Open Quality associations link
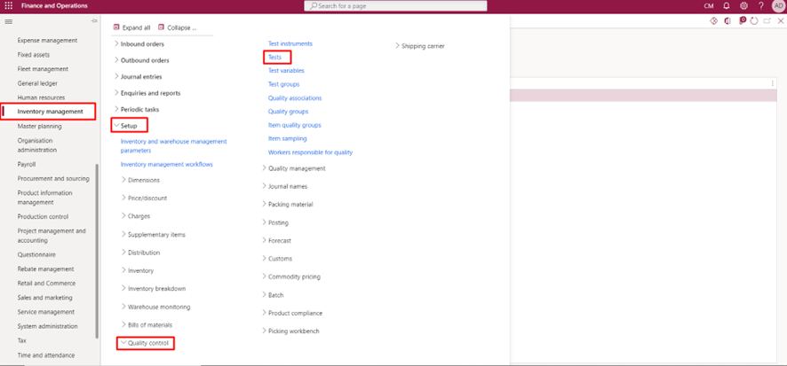 pyautogui.click(x=295, y=98)
